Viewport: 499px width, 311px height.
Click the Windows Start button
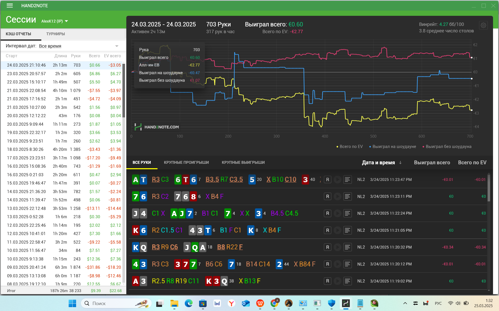click(x=72, y=303)
